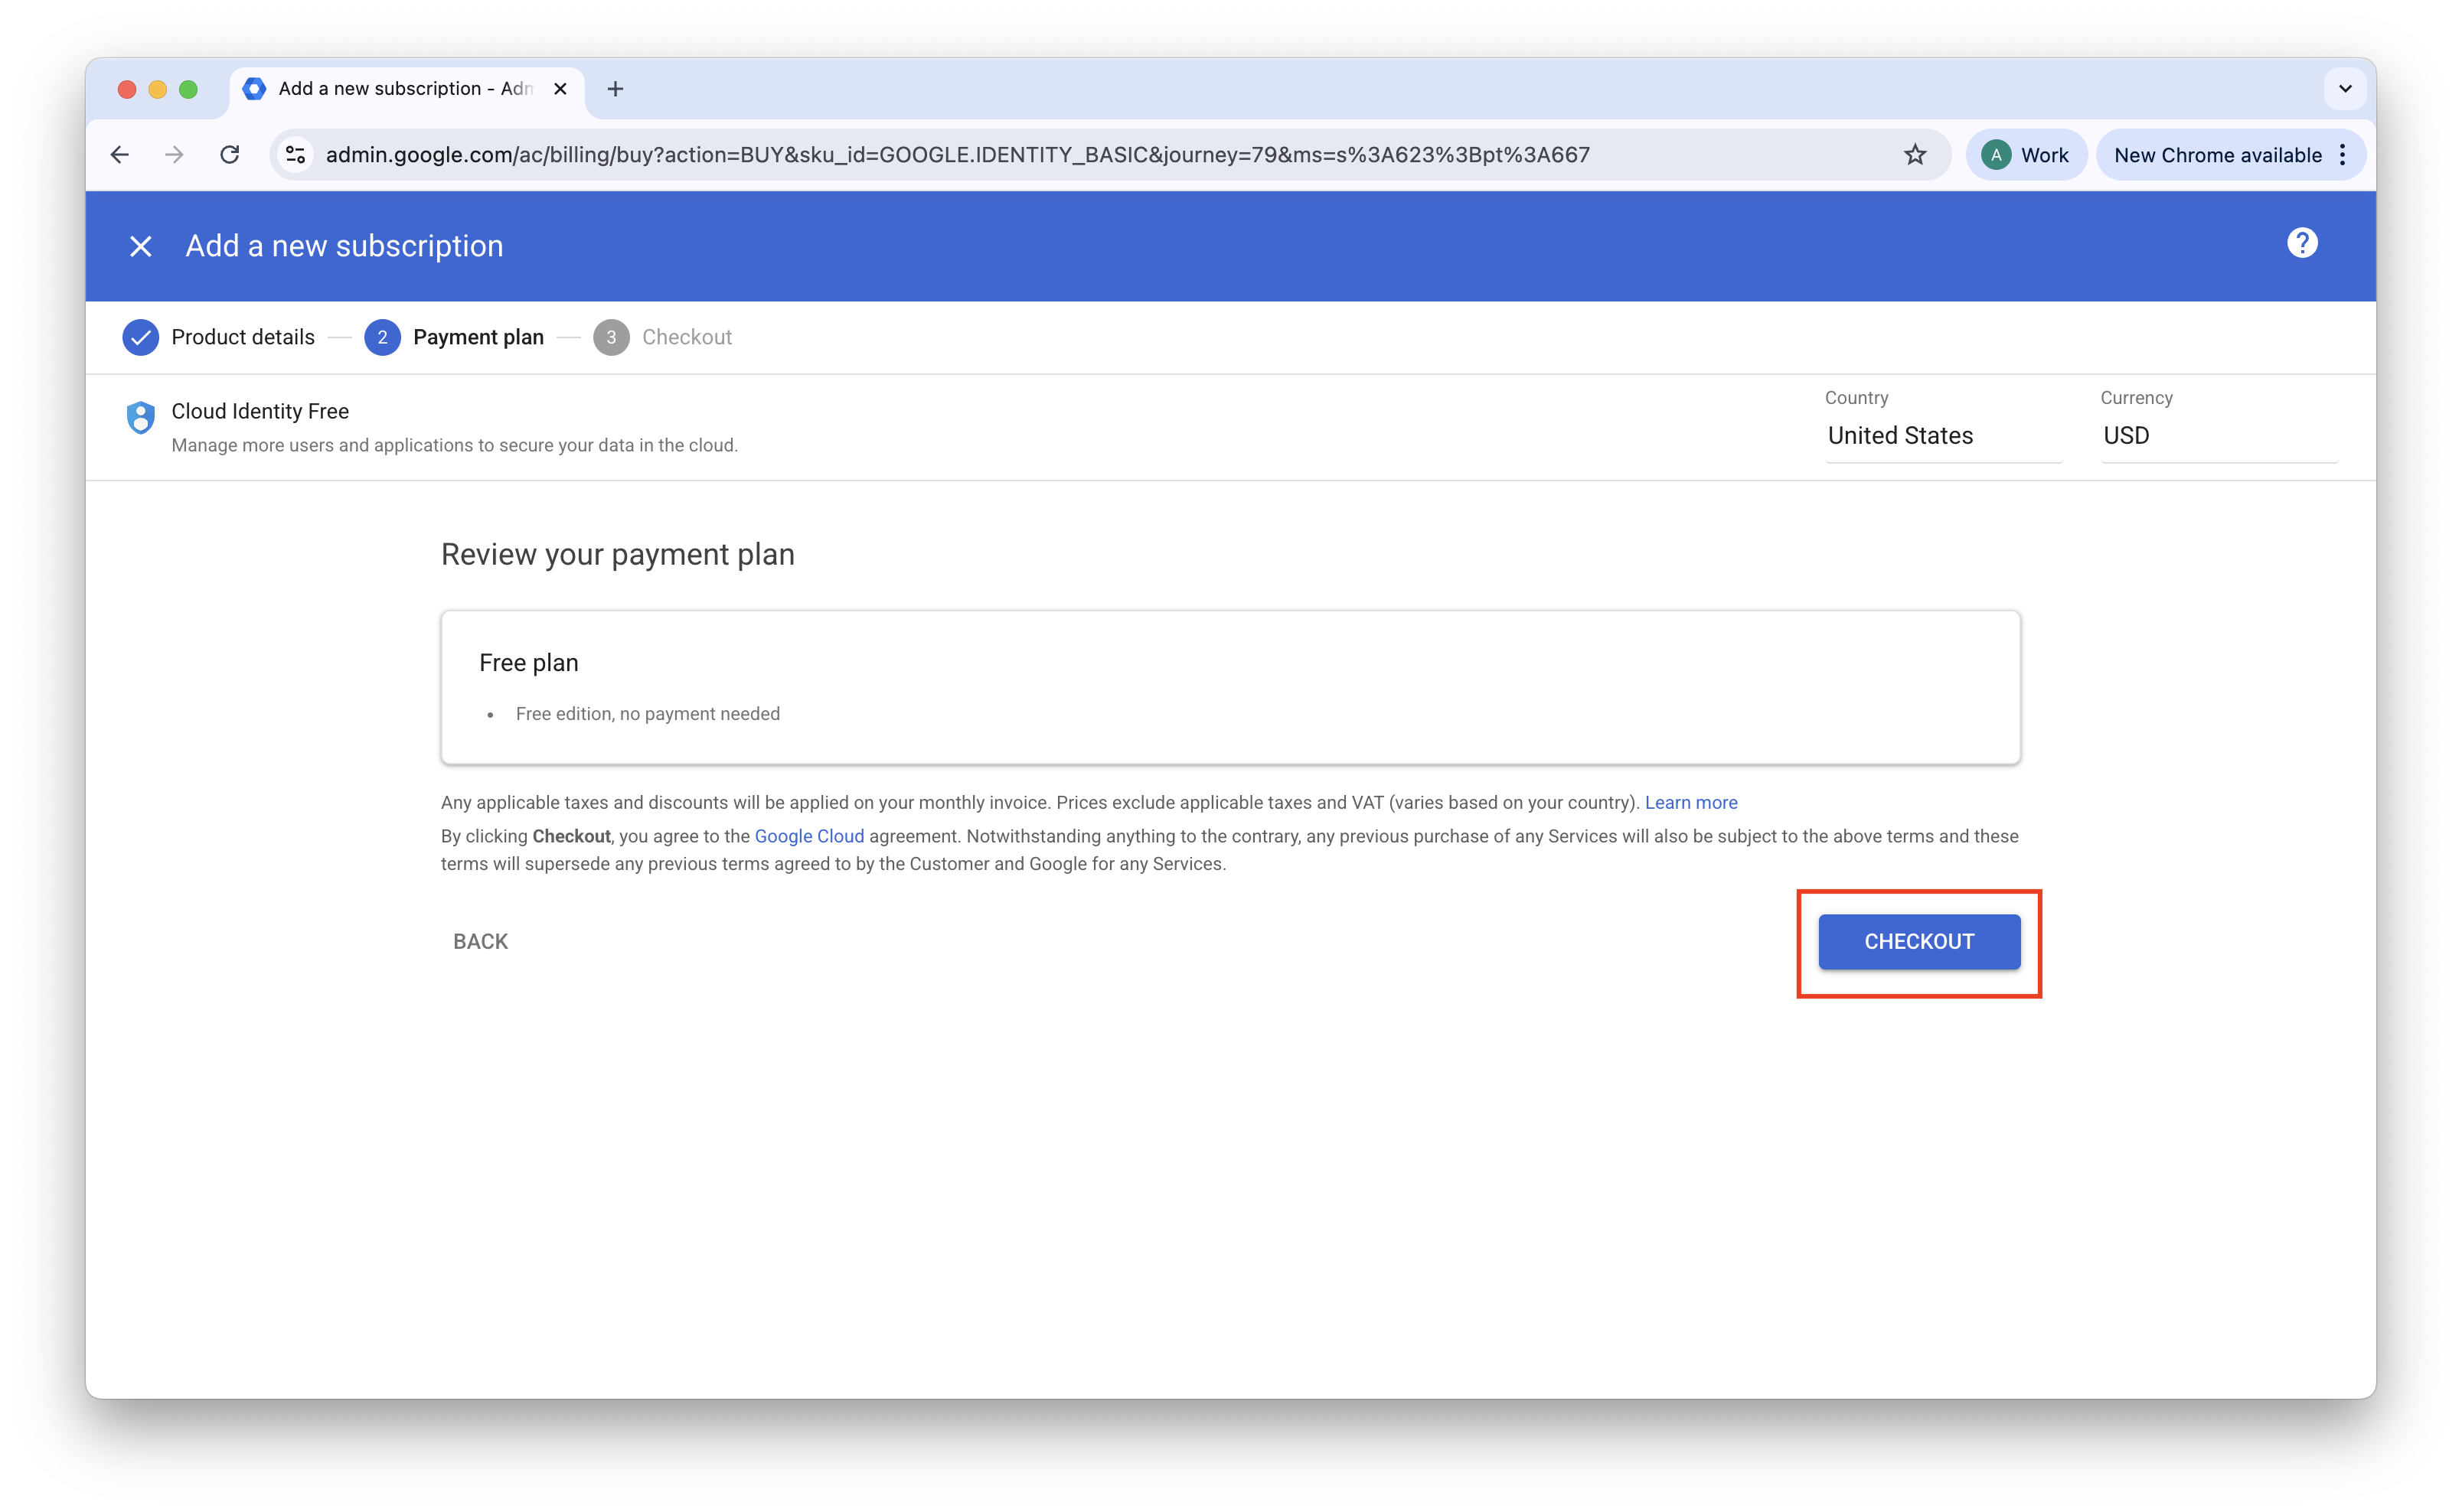Close the Add a new subscription dialog

(141, 246)
